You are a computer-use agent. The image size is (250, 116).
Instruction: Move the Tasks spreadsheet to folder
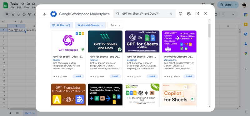pos(28,4)
